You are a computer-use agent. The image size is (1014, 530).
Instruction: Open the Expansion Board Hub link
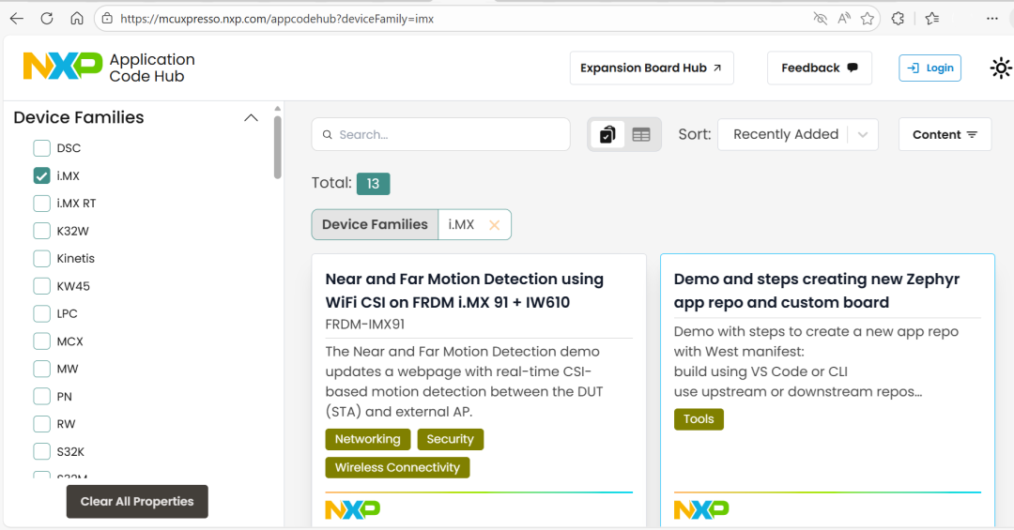tap(651, 68)
